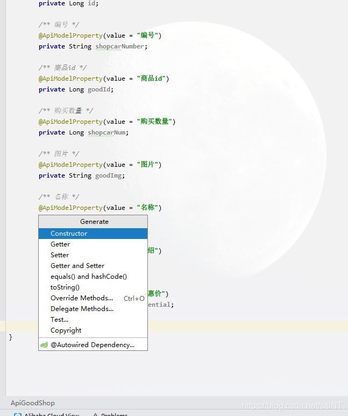The height and width of the screenshot is (416, 348).
Task: Pick Setter in the Generate list
Action: [60, 255]
